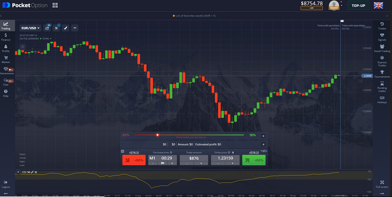The image size is (392, 197).
Task: Click the LIVE account badge
Action: pyautogui.click(x=312, y=8)
